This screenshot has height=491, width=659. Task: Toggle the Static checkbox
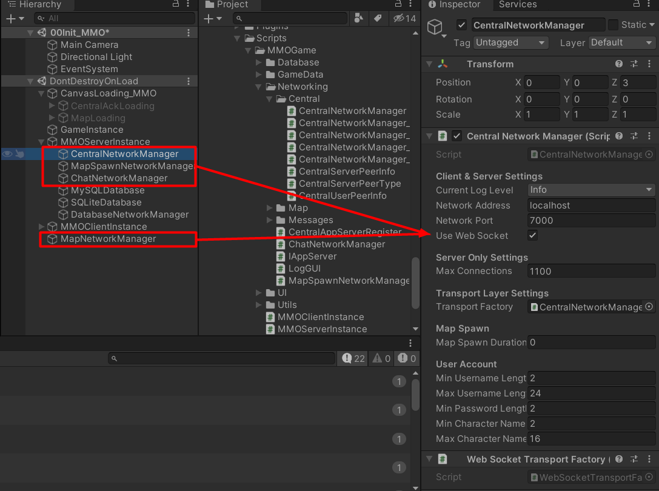[x=613, y=25]
